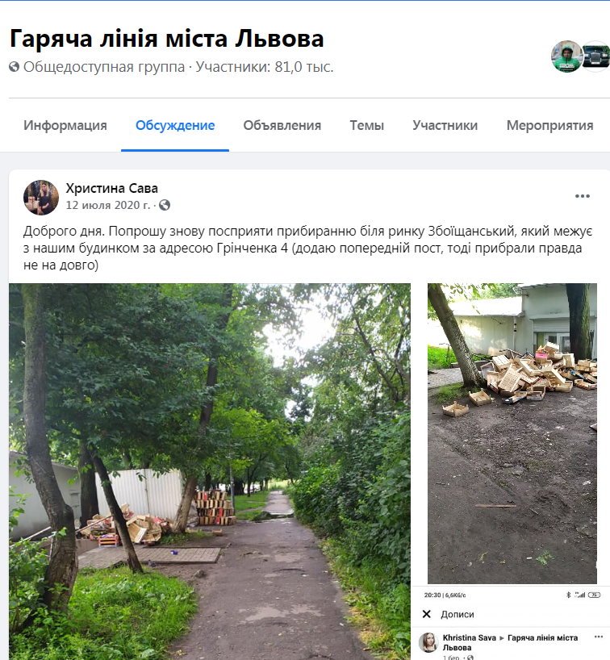Click the globe icon beside Общедоступная группа
The width and height of the screenshot is (610, 660).
(15, 67)
